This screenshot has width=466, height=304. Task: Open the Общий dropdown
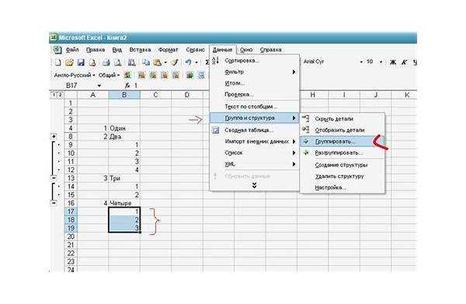click(118, 75)
